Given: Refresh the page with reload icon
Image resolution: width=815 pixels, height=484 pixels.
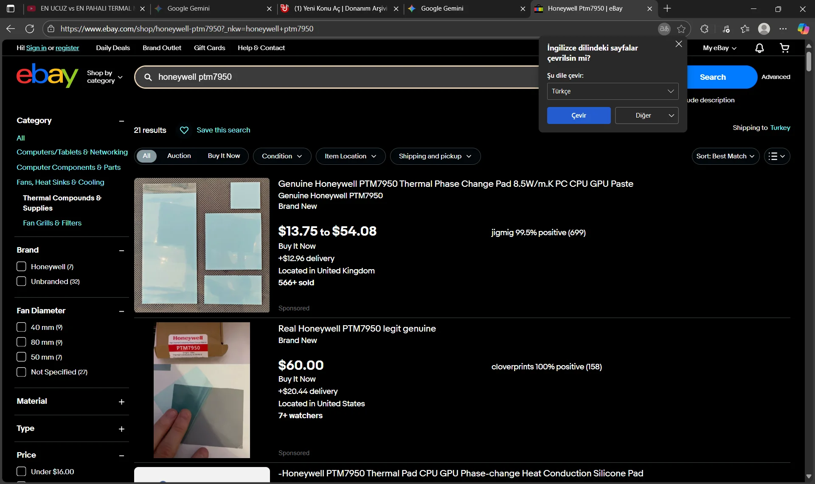Looking at the screenshot, I should (30, 29).
